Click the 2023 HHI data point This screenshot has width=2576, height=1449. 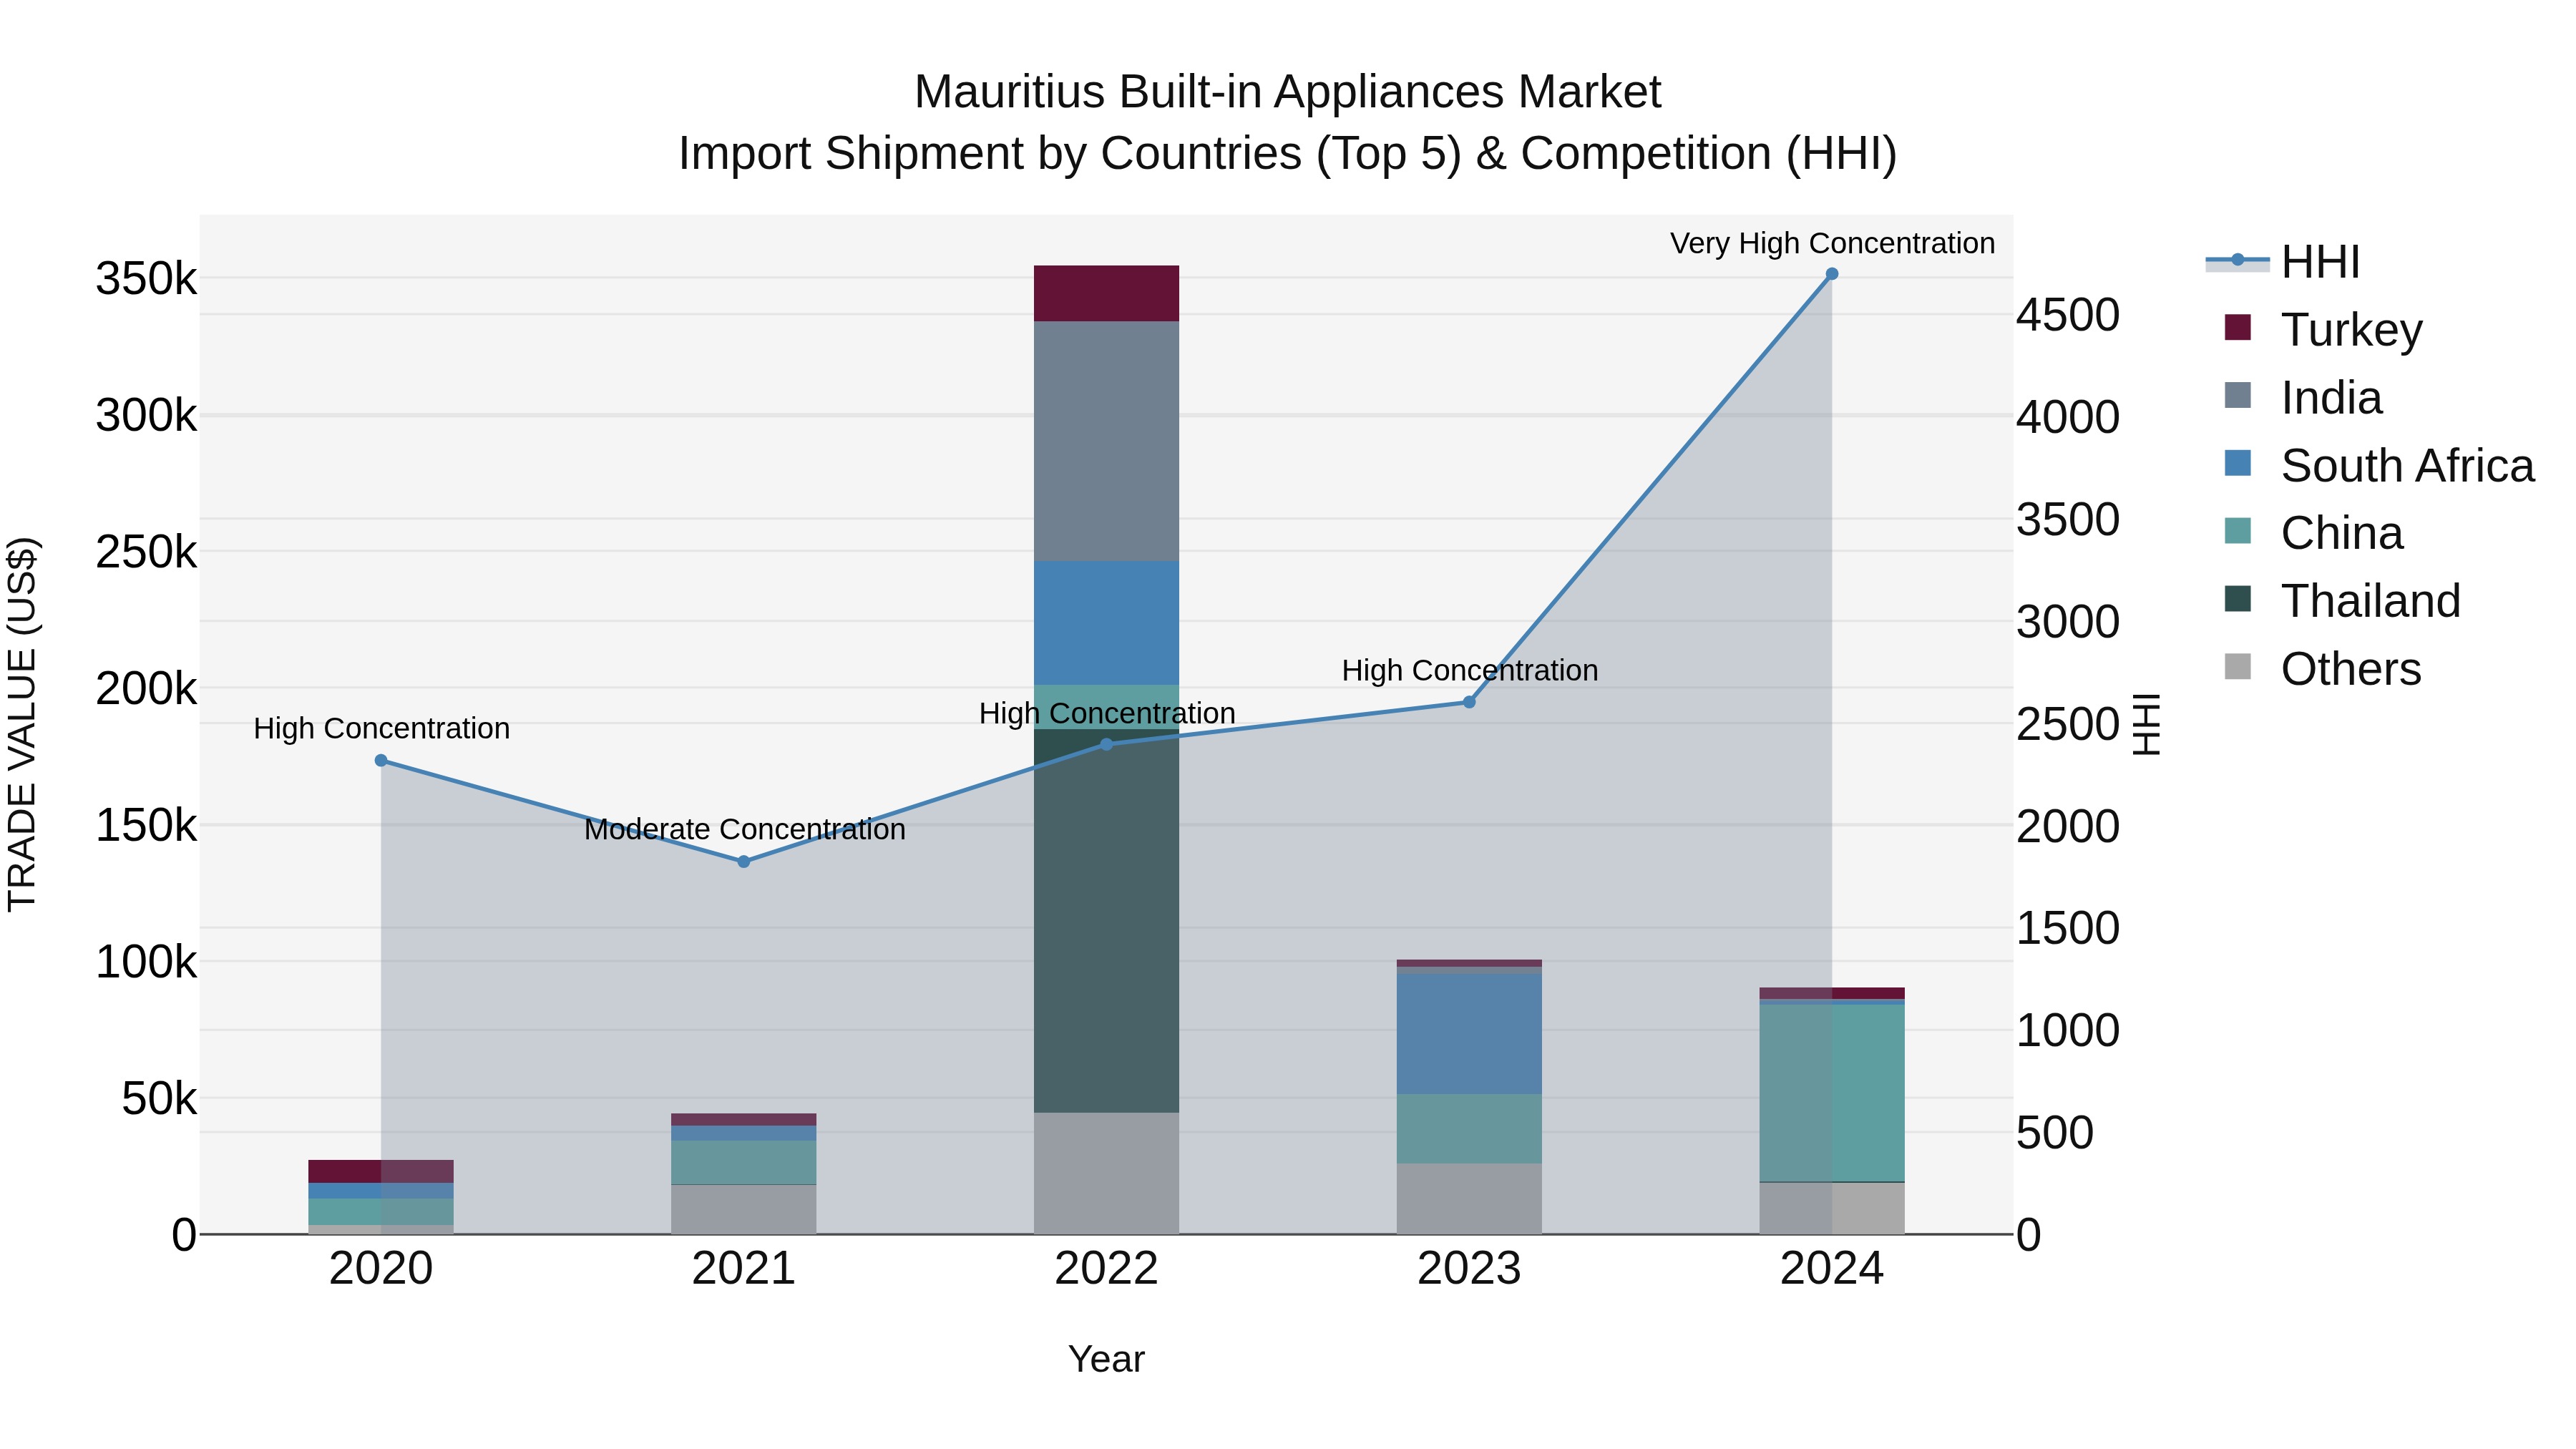1469,703
